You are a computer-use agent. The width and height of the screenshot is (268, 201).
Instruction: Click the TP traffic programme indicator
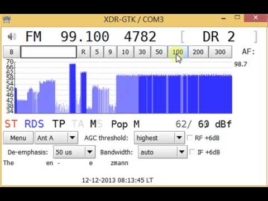59,124
